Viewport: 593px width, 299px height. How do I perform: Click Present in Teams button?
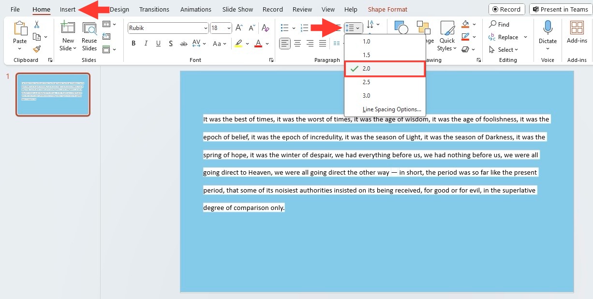[561, 9]
